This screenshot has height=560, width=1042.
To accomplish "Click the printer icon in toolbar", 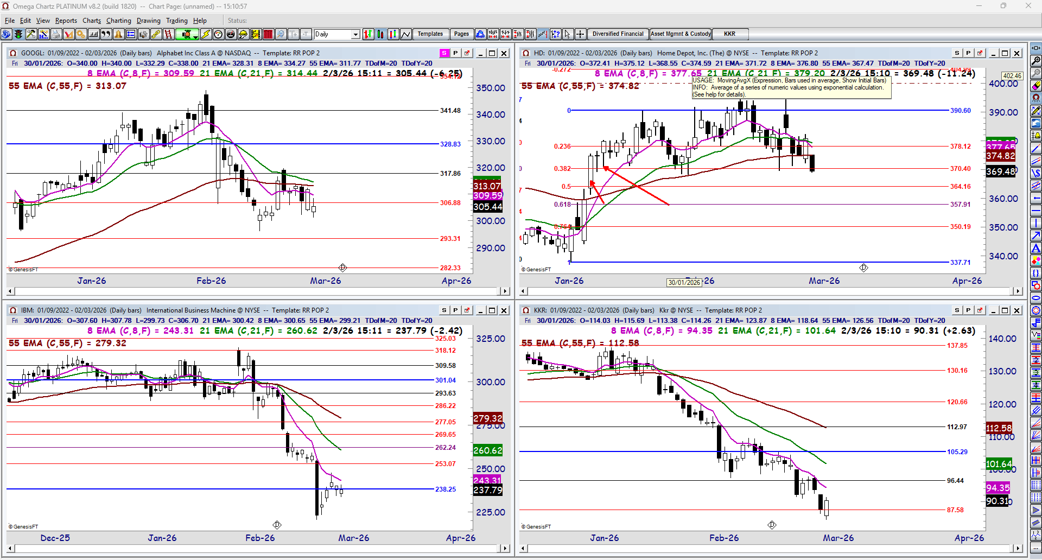I will (x=56, y=34).
